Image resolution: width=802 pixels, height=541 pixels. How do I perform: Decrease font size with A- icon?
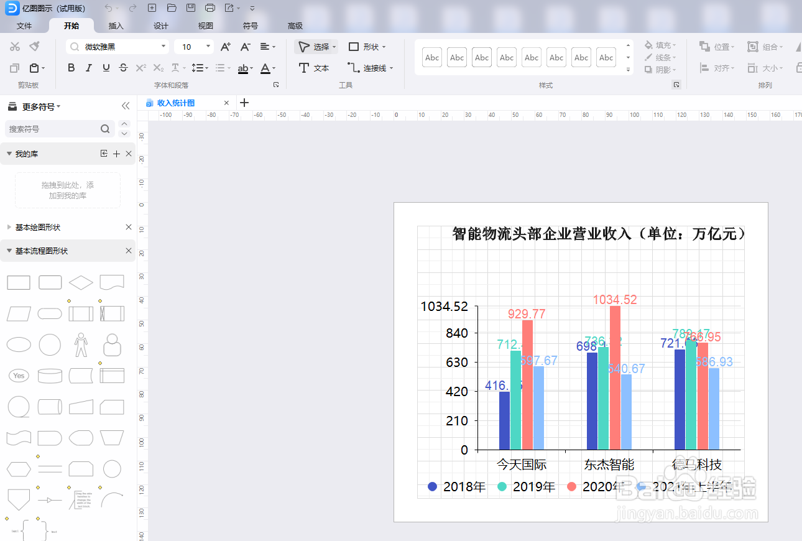pos(245,47)
